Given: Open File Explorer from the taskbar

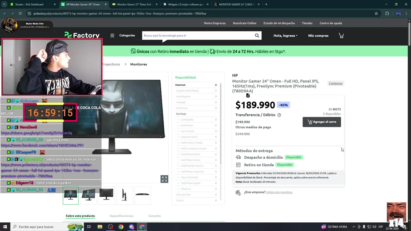Looking at the screenshot, I should (x=100, y=227).
